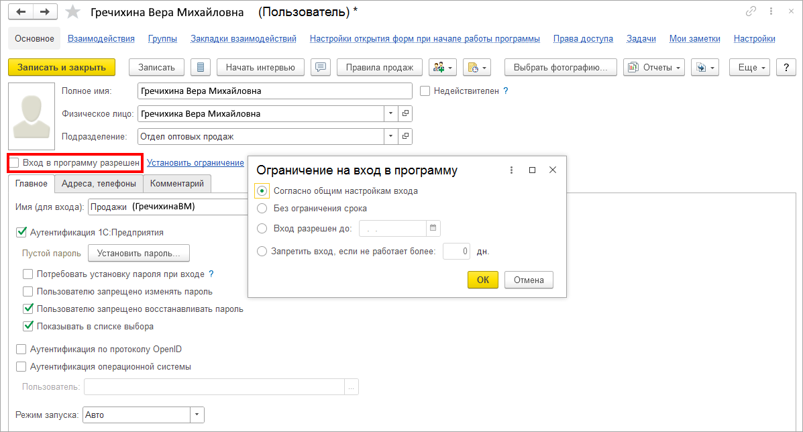The image size is (803, 432).
Task: Click the speech bubble discussion icon
Action: (x=321, y=67)
